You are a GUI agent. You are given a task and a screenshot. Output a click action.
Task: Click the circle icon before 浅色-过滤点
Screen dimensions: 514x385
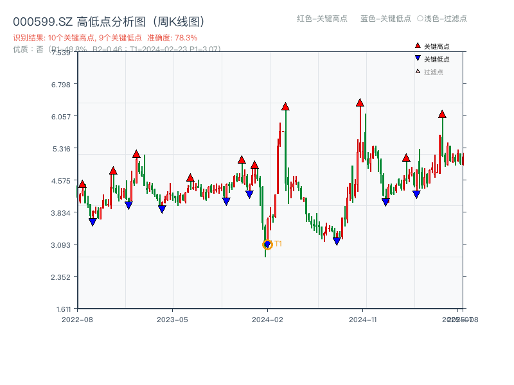coord(420,19)
